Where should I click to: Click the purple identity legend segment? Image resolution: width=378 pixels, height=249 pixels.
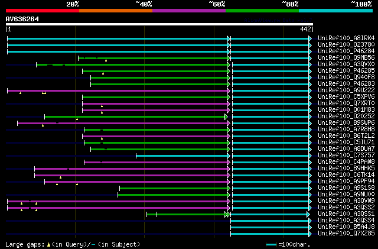pyautogui.click(x=189, y=11)
